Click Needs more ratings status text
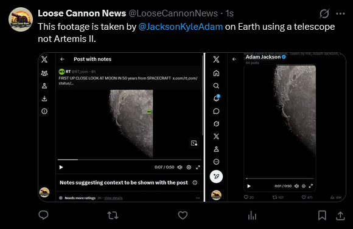 pyautogui.click(x=80, y=198)
